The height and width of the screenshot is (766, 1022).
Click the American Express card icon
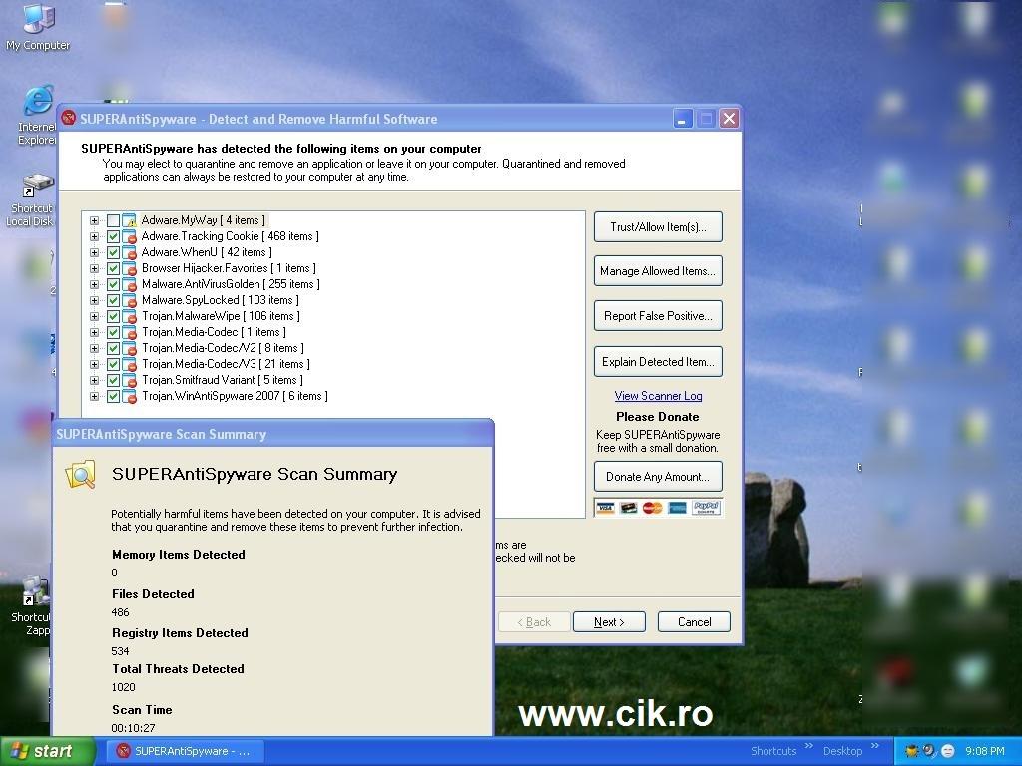click(x=677, y=508)
